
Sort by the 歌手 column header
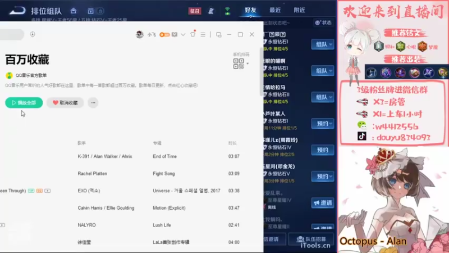point(81,143)
